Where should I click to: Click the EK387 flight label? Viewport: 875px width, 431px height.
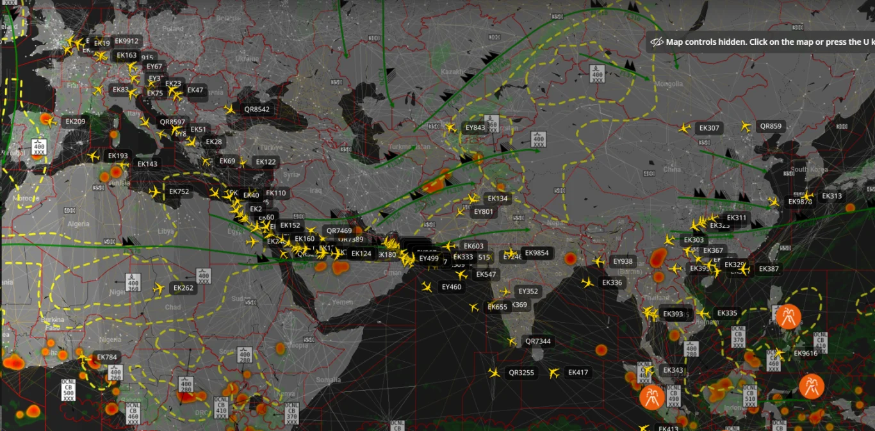coord(769,269)
